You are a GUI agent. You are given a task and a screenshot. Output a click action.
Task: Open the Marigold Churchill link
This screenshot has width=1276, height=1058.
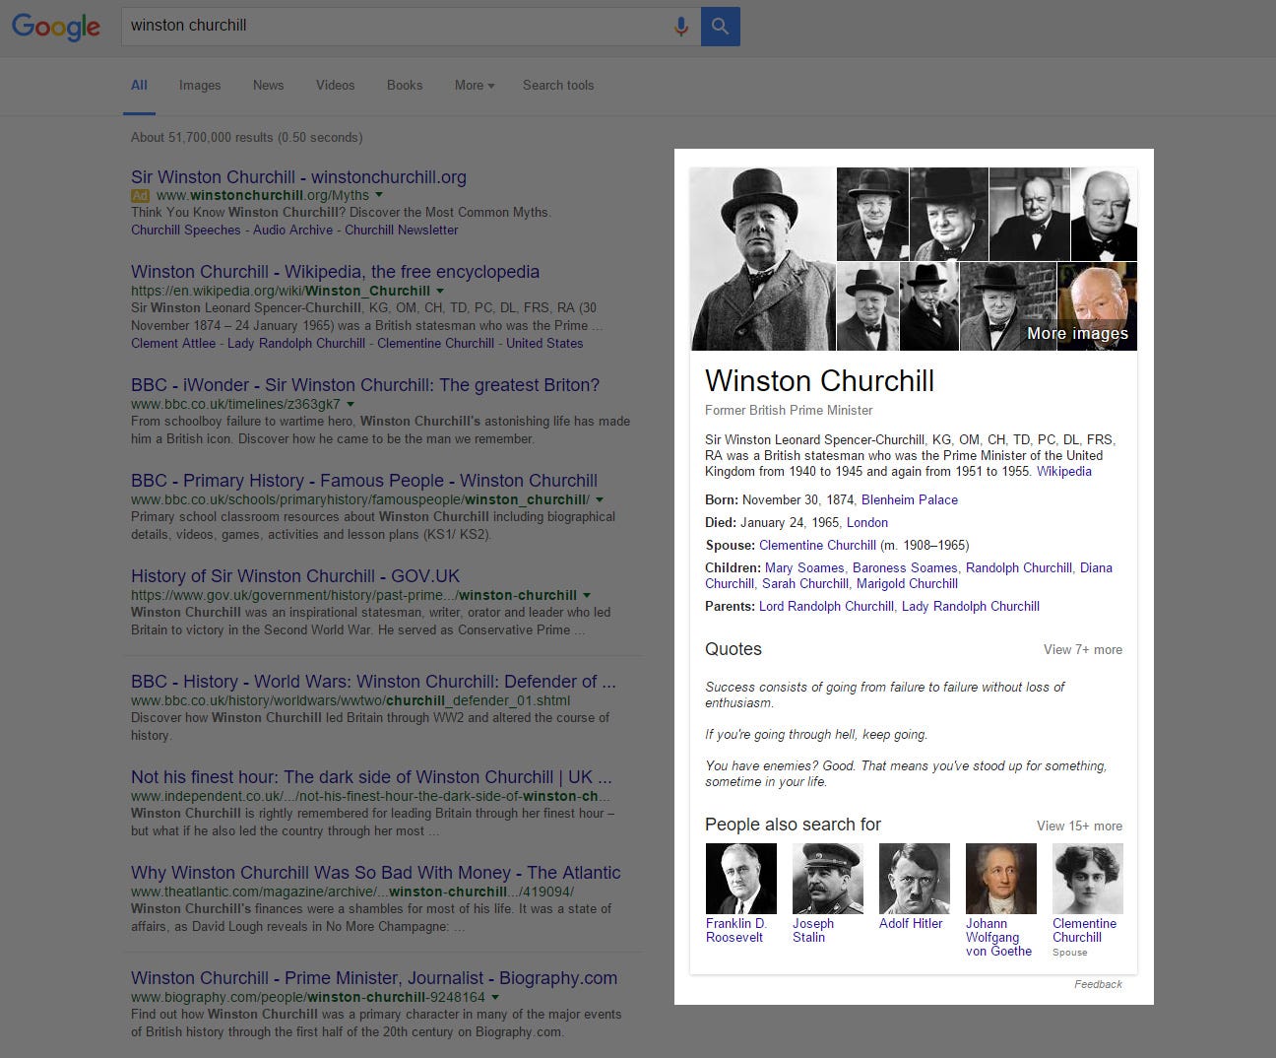[907, 583]
